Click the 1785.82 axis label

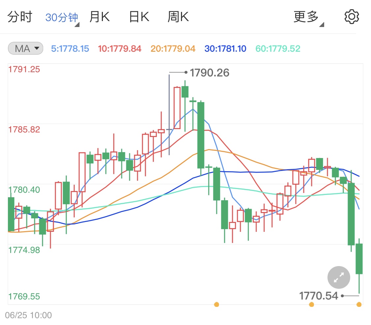click(24, 129)
